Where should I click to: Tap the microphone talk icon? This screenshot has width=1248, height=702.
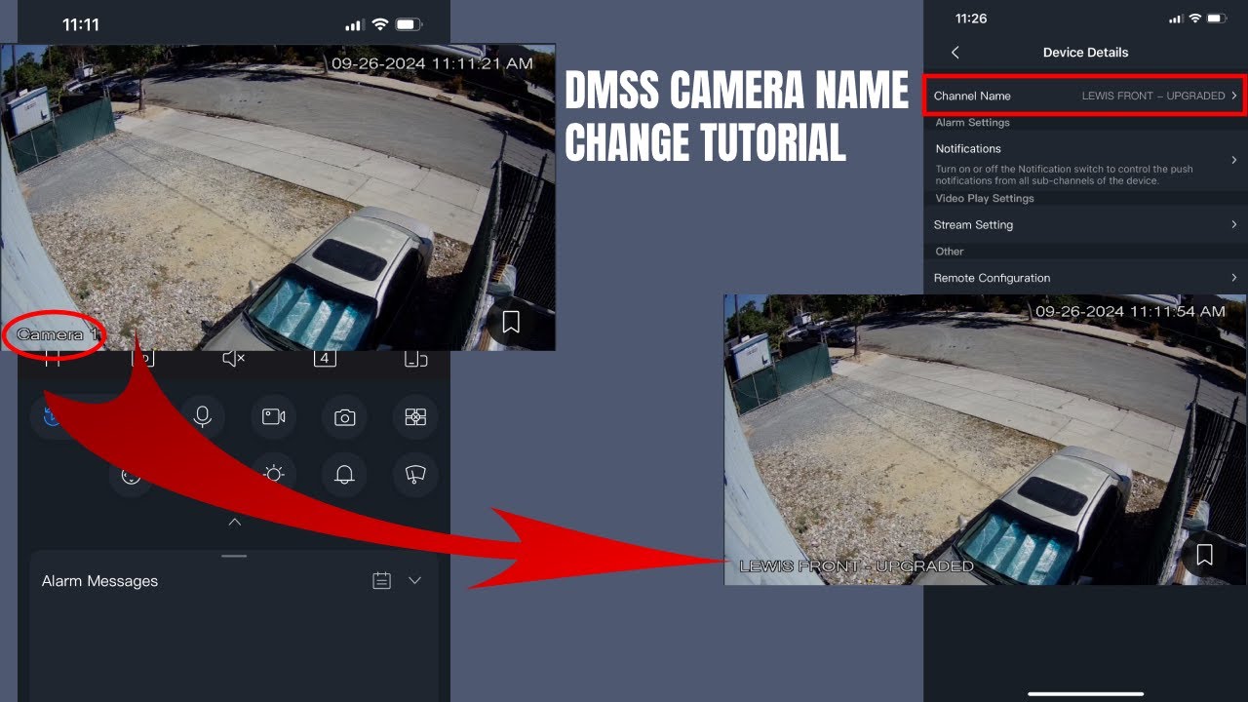pos(202,416)
